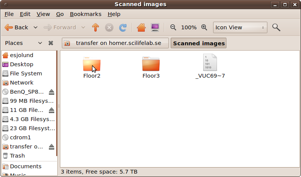Select the _VUC69~7 binary file icon
The image size is (301, 177).
[x=210, y=62]
